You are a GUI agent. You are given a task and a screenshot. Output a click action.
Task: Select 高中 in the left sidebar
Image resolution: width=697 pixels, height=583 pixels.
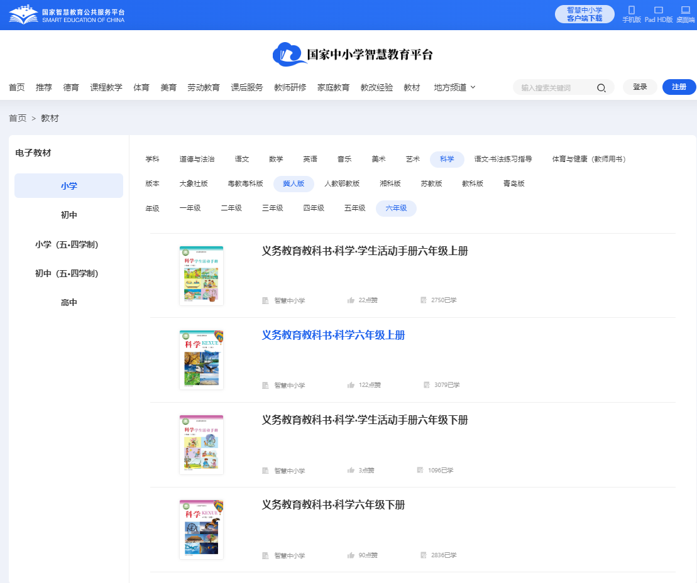(x=69, y=302)
